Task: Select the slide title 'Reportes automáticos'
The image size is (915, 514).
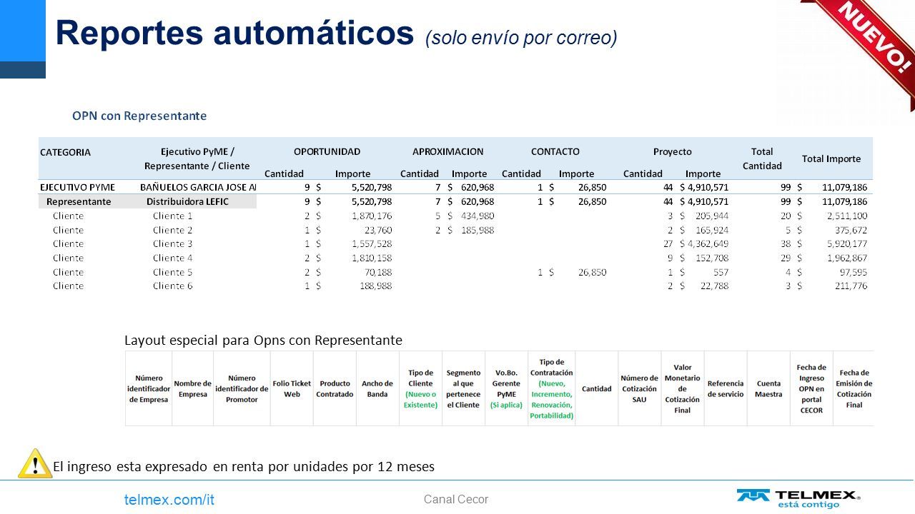Action: coord(234,33)
